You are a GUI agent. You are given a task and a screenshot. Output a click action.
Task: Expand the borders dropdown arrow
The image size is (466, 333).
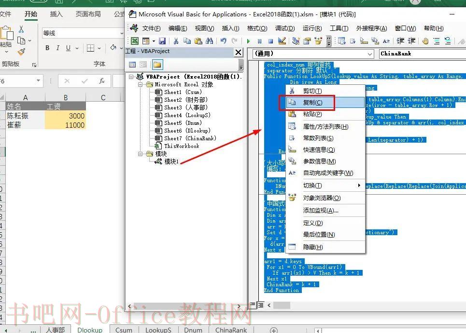[x=99, y=48]
